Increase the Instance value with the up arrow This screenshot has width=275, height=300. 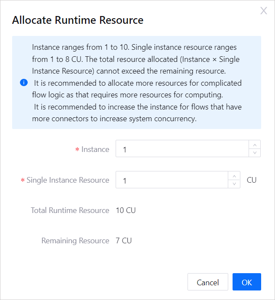tap(255, 145)
